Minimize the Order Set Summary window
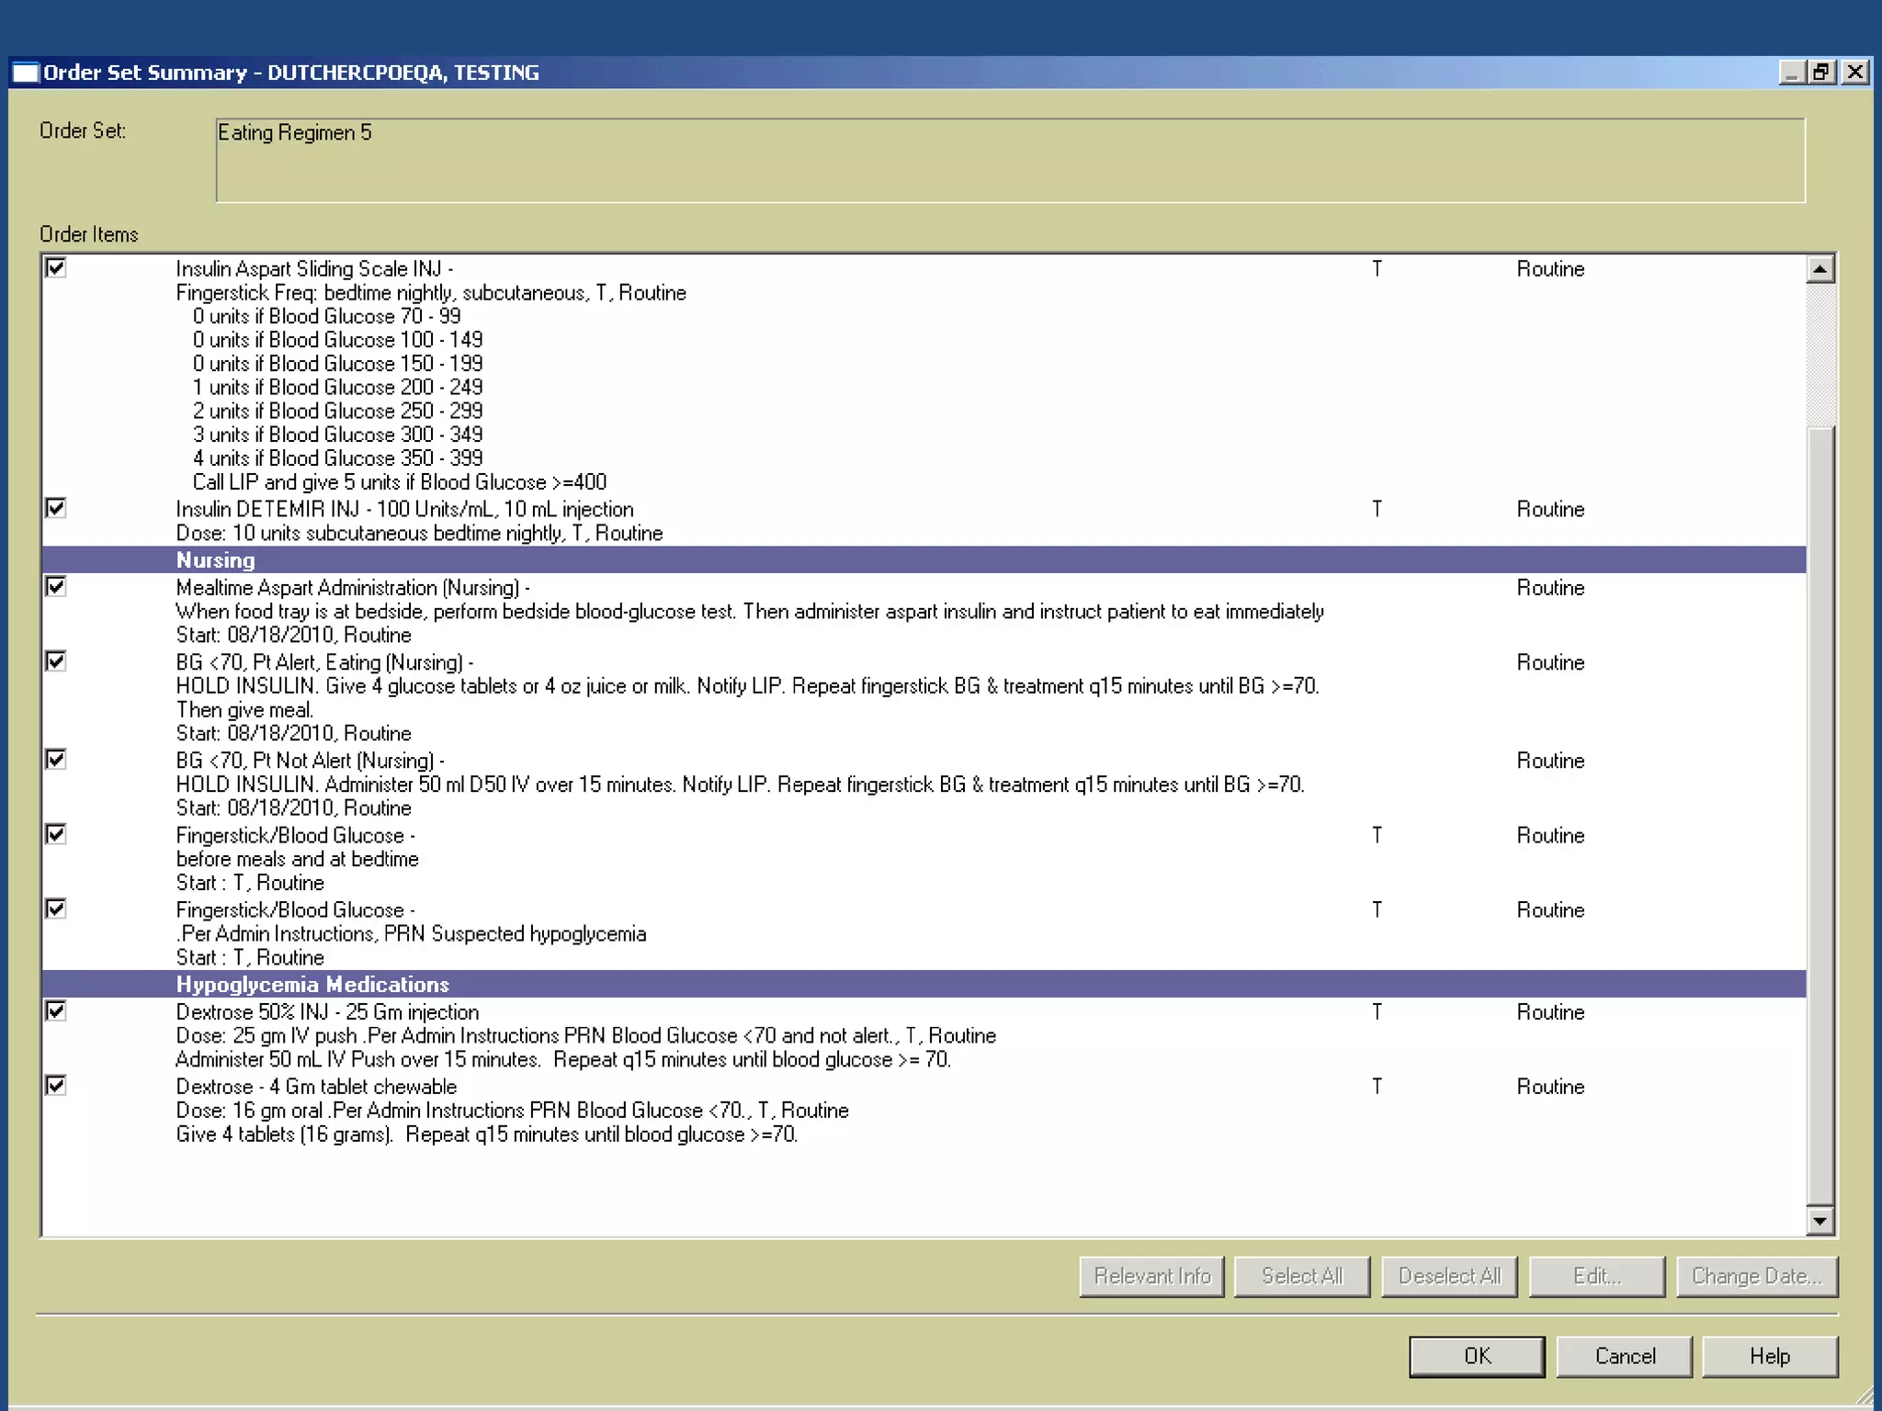The width and height of the screenshot is (1882, 1411). (1791, 73)
